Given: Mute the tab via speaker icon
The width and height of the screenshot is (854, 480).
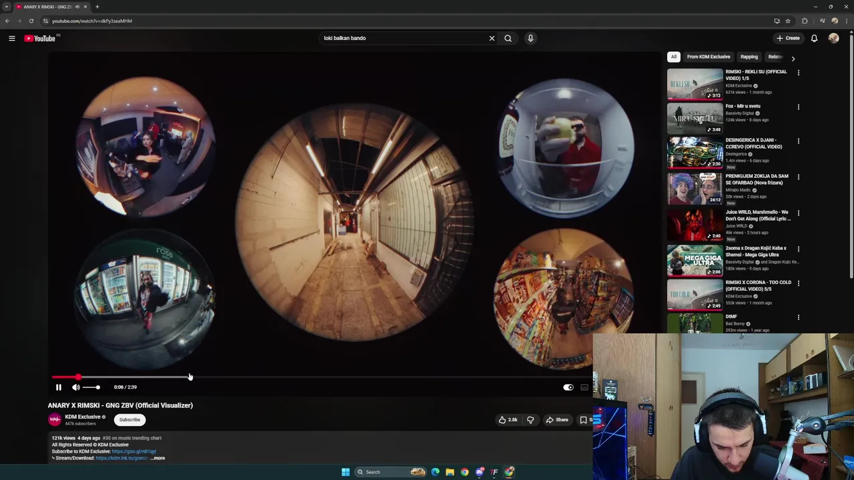Looking at the screenshot, I should pos(77,7).
